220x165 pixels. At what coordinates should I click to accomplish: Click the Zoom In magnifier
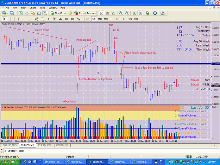(x=120, y=13)
